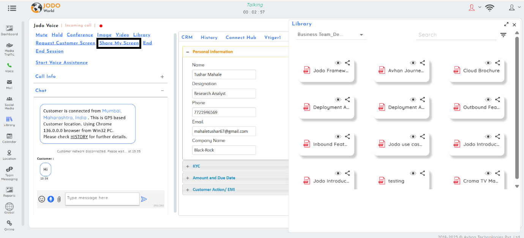Screen dimensions: 524x238
Task: Send the chat message with arrow icon
Action: tap(144, 199)
